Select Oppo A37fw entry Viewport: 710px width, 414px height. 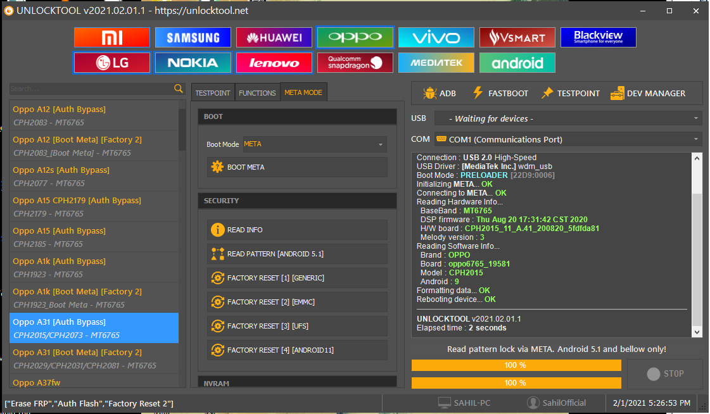click(94, 381)
